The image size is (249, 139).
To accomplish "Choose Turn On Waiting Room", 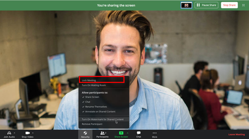I will coord(94,85).
